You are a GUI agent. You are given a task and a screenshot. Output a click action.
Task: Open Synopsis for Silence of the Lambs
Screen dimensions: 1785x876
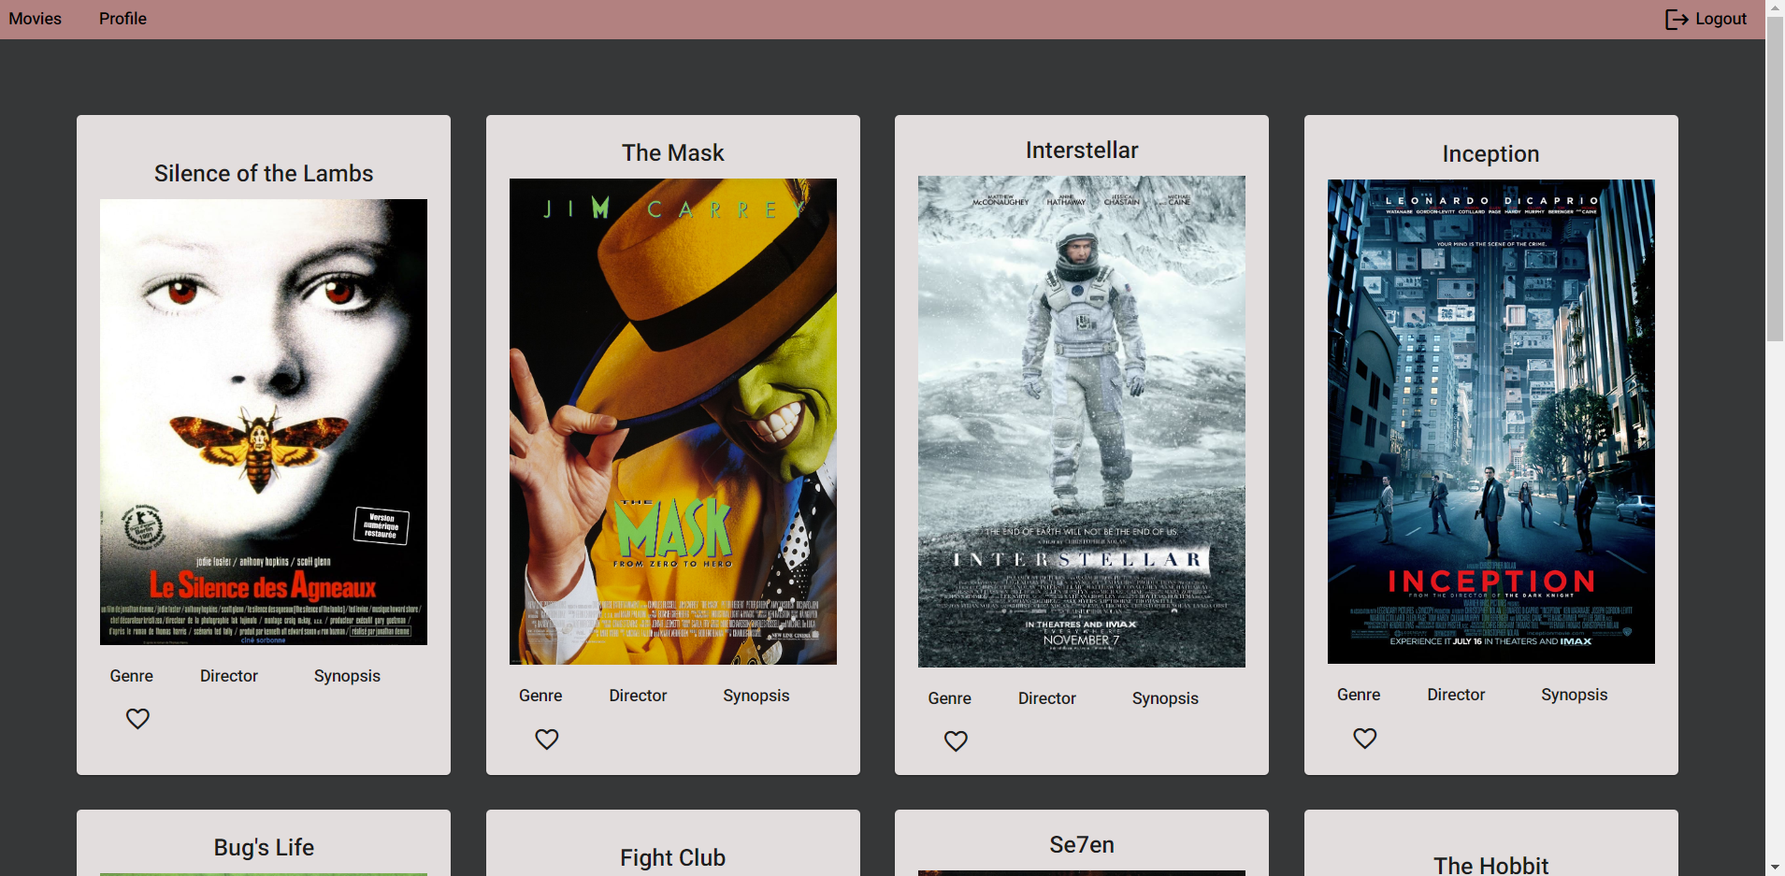coord(347,676)
